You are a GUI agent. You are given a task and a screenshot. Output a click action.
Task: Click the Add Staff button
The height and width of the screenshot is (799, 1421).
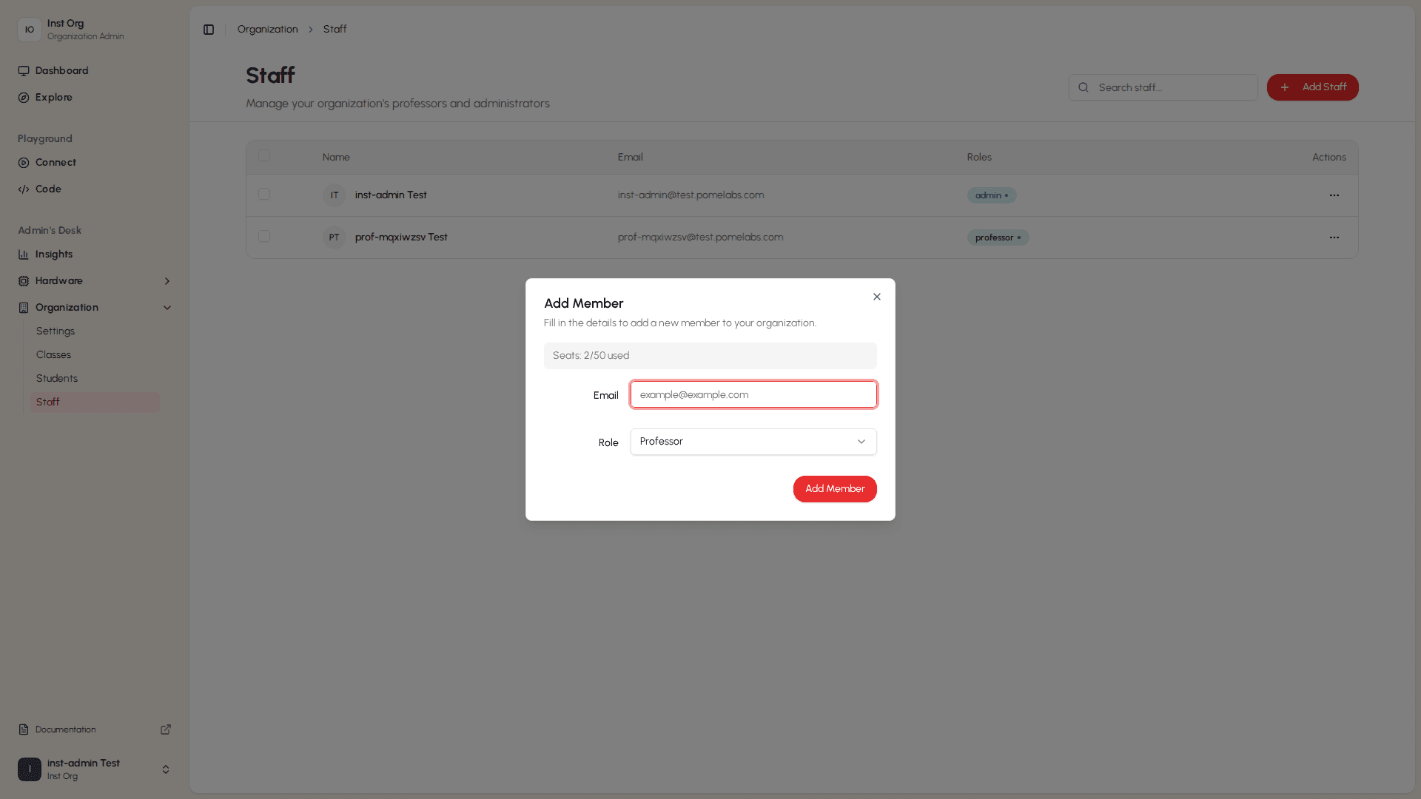click(x=1312, y=87)
